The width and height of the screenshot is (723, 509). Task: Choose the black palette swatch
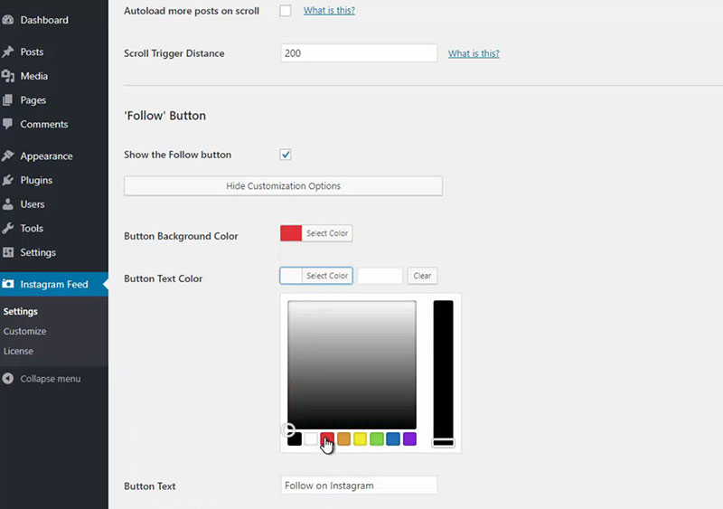(295, 438)
